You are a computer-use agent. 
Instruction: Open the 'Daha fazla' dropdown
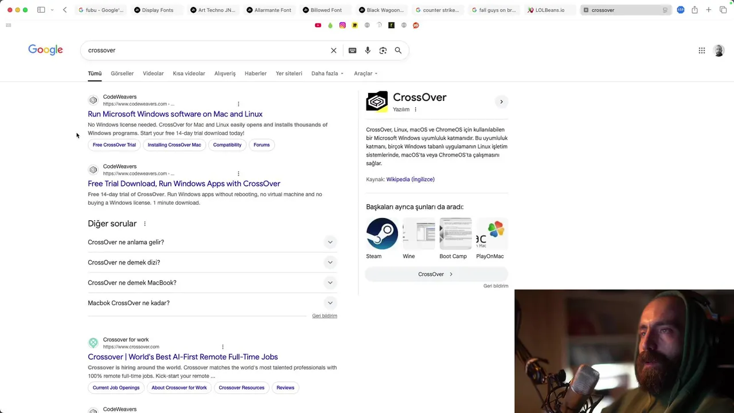[x=327, y=73]
